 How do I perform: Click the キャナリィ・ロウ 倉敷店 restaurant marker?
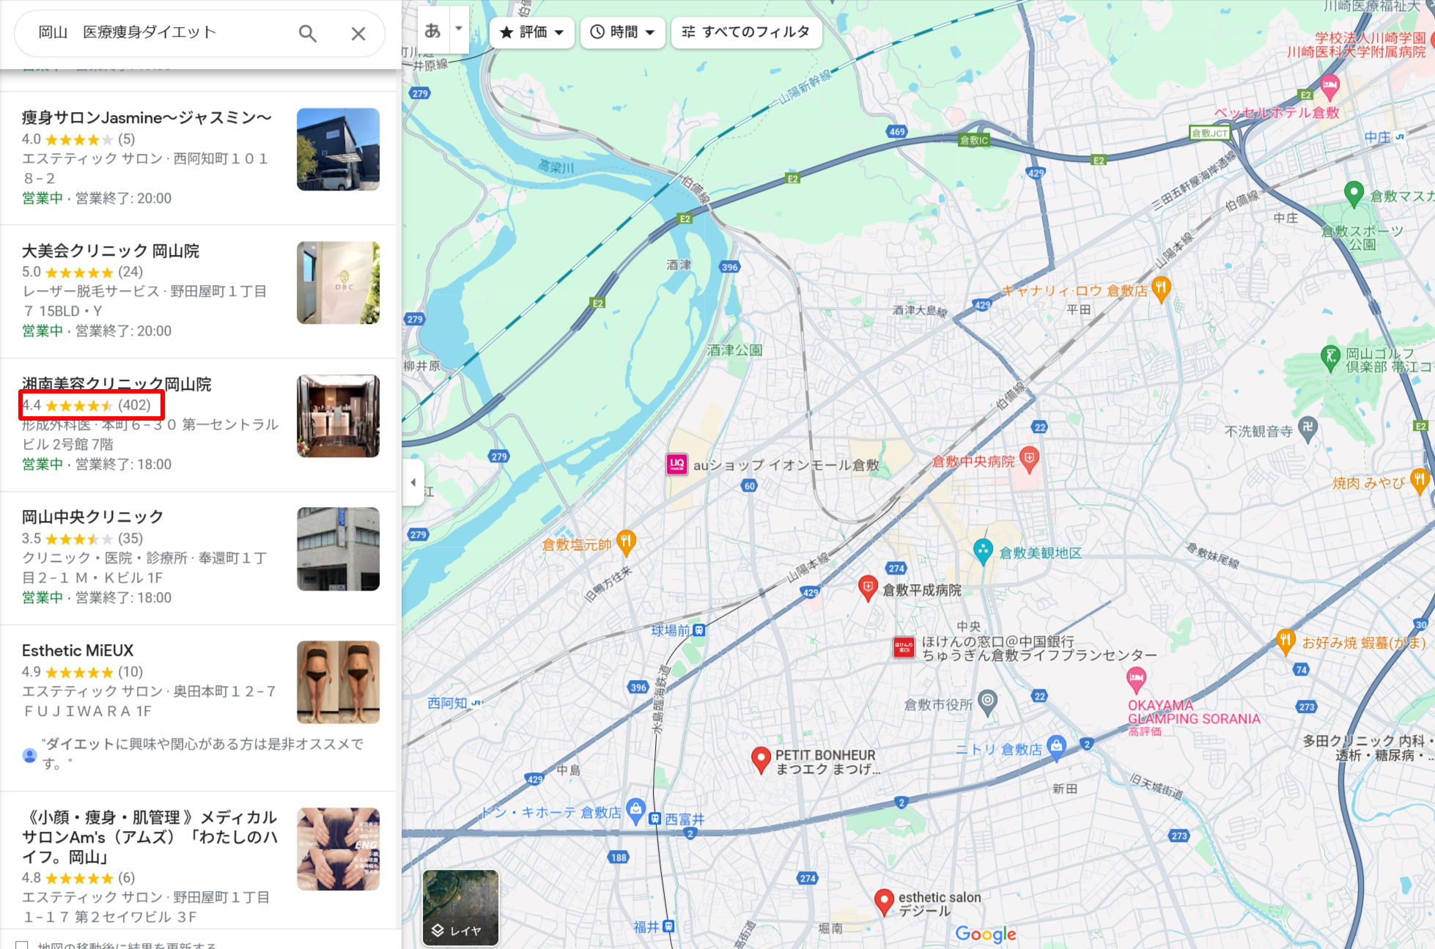(x=1161, y=289)
